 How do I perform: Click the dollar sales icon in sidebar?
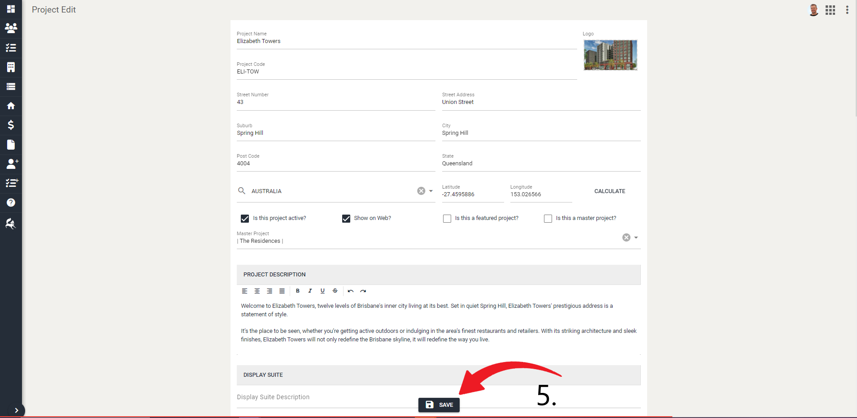[x=11, y=125]
